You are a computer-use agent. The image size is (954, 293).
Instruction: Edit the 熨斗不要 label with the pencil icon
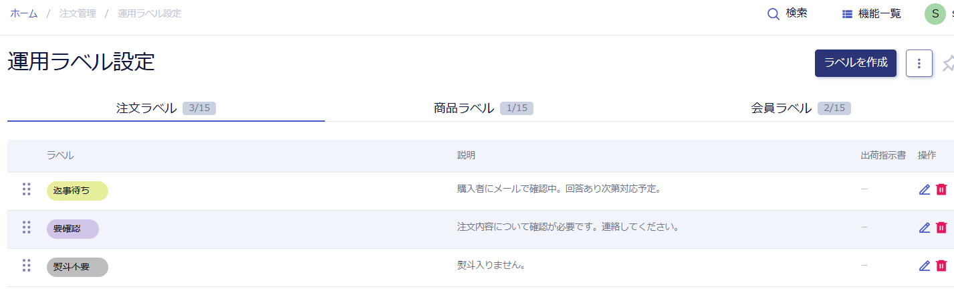point(925,266)
